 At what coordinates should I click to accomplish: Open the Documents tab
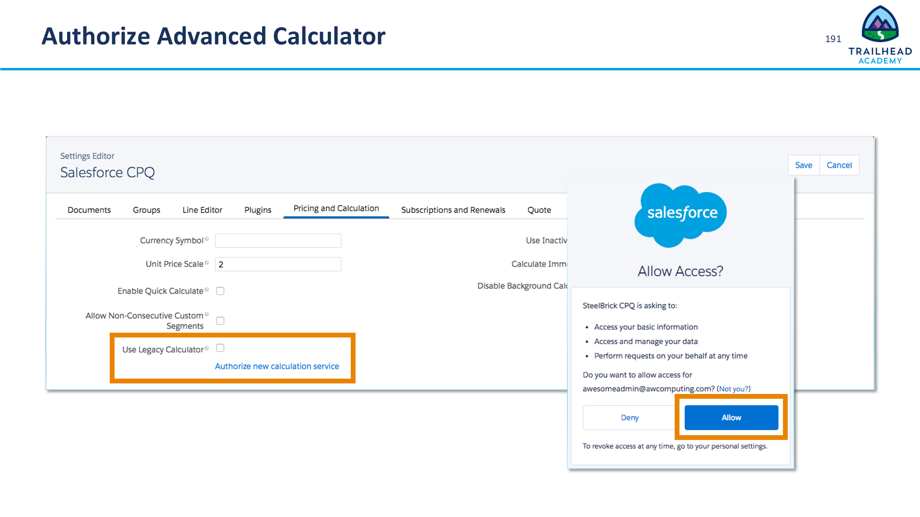pos(89,210)
